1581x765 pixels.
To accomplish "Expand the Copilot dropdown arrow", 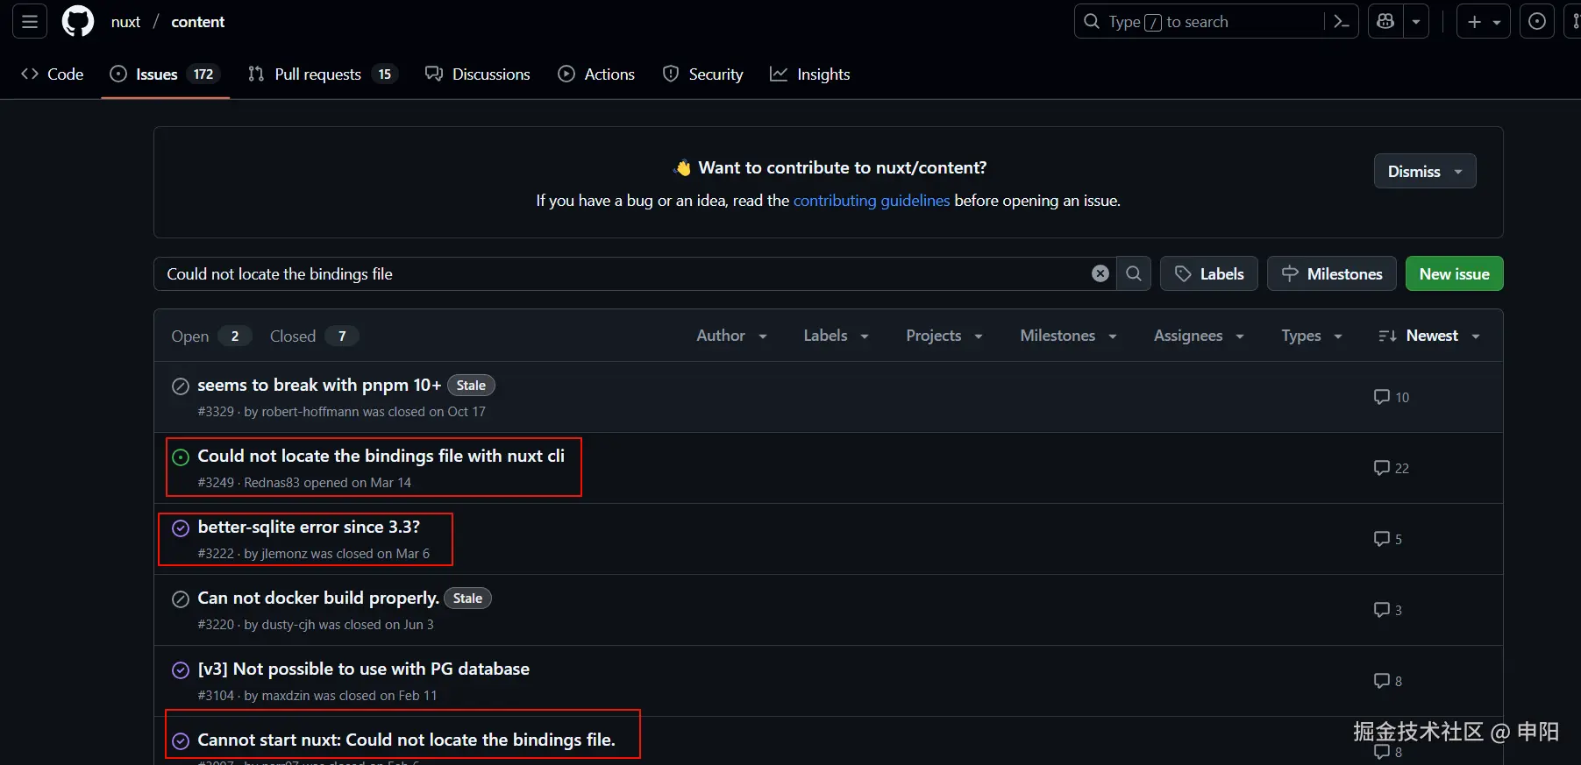I will coord(1416,22).
